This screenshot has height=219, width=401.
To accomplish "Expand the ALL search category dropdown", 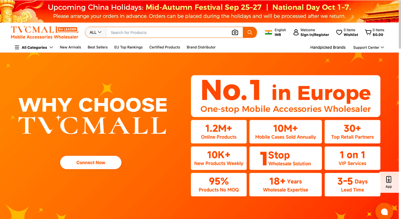I will click(x=96, y=32).
